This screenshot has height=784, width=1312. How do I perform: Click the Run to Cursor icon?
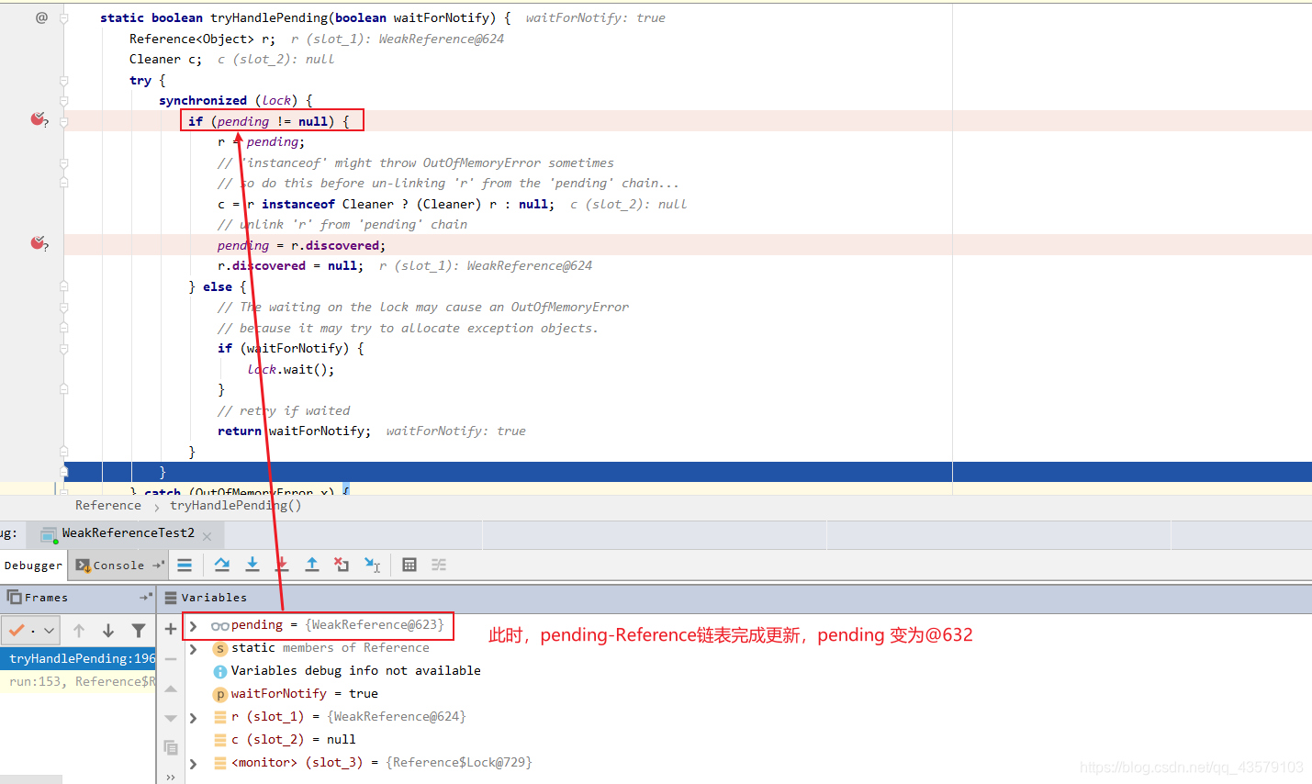(372, 565)
